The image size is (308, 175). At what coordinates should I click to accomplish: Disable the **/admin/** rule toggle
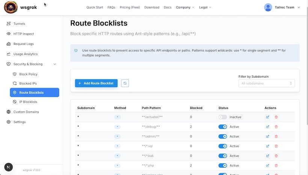[223, 136]
